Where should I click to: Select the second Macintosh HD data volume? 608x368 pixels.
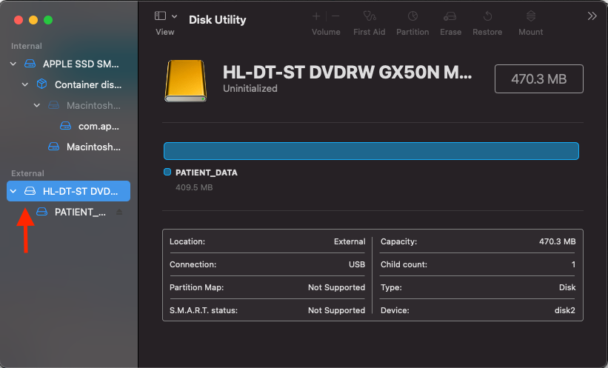click(93, 147)
